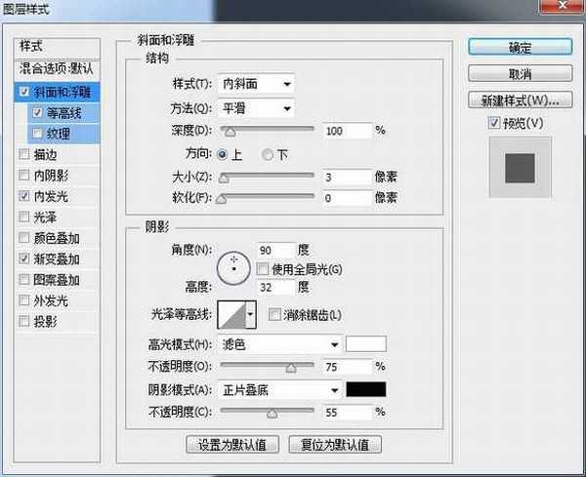This screenshot has height=477, width=586.
Task: Click the 深度 value input field
Action: tap(348, 130)
